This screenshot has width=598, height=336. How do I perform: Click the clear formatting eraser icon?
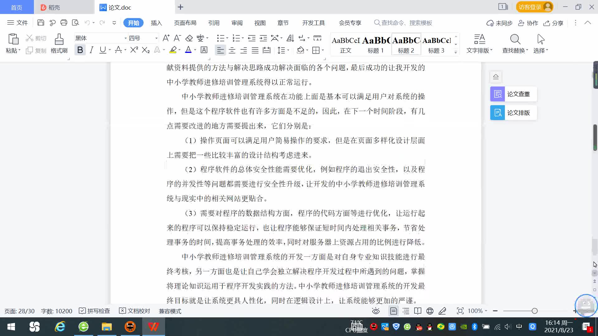click(189, 38)
